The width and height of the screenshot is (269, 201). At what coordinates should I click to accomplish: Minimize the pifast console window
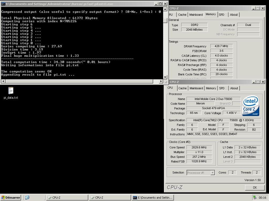[156, 4]
